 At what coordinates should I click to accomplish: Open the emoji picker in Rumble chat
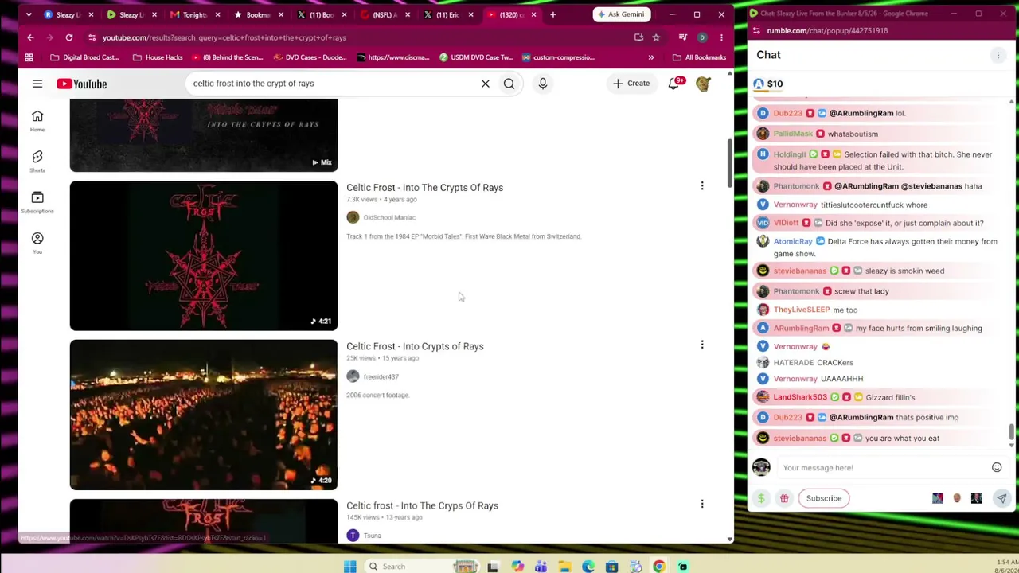click(x=997, y=468)
